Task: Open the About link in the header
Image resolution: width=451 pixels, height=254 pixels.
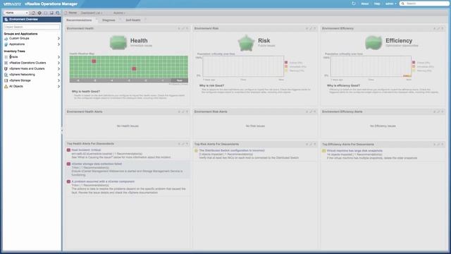Action: click(x=365, y=4)
